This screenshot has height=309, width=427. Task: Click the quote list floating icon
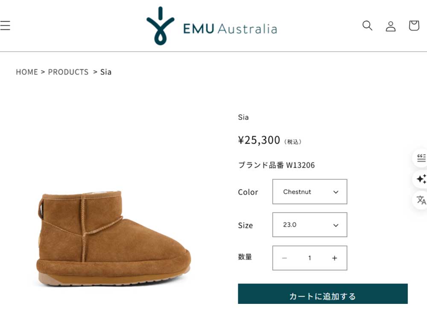tap(421, 158)
